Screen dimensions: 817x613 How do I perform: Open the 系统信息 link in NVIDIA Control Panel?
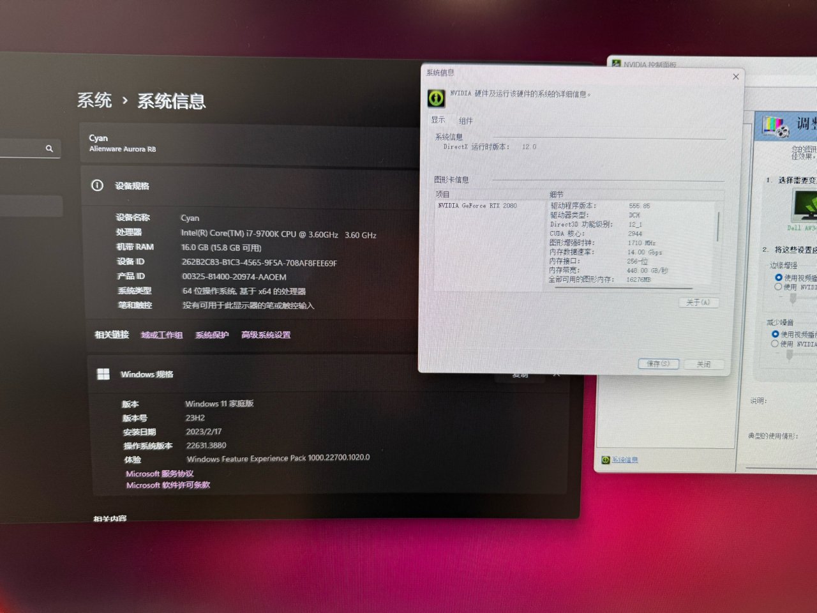click(x=625, y=460)
